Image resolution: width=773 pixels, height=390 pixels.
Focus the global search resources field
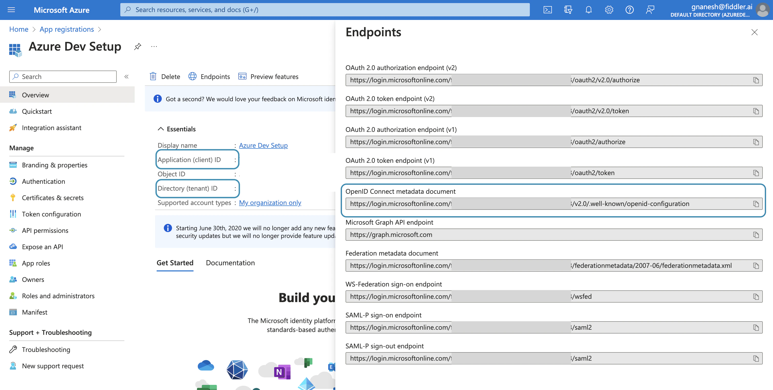pos(325,10)
